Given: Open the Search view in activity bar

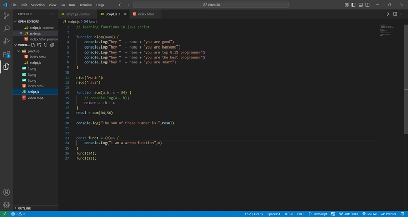Looking at the screenshot, I should (6, 29).
